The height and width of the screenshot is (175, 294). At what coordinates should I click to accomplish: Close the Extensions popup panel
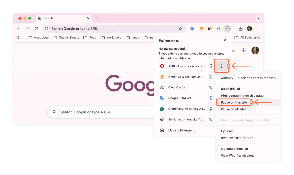[225, 40]
